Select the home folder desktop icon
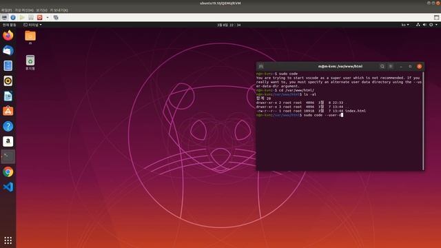The height and width of the screenshot is (248, 441). coord(30,38)
